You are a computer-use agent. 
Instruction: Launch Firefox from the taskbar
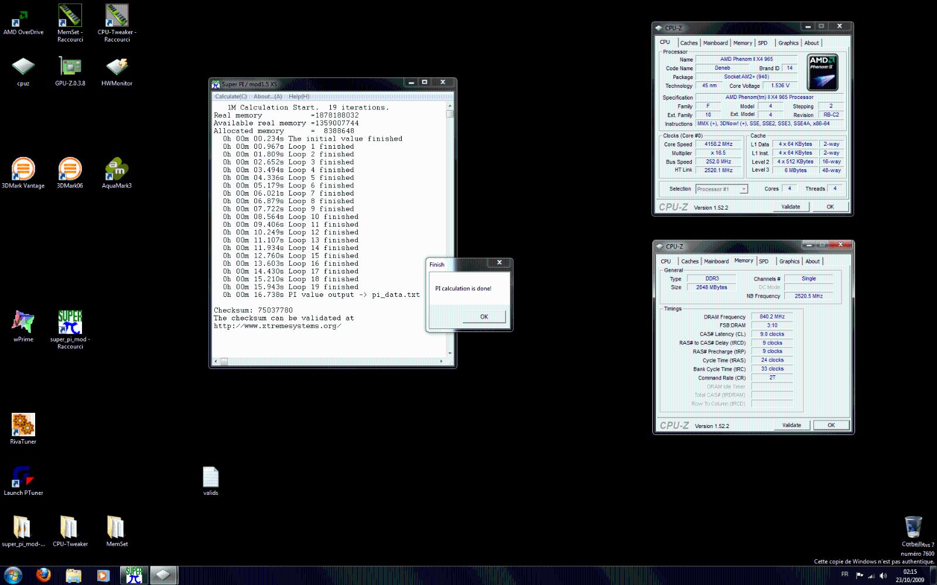pyautogui.click(x=43, y=575)
